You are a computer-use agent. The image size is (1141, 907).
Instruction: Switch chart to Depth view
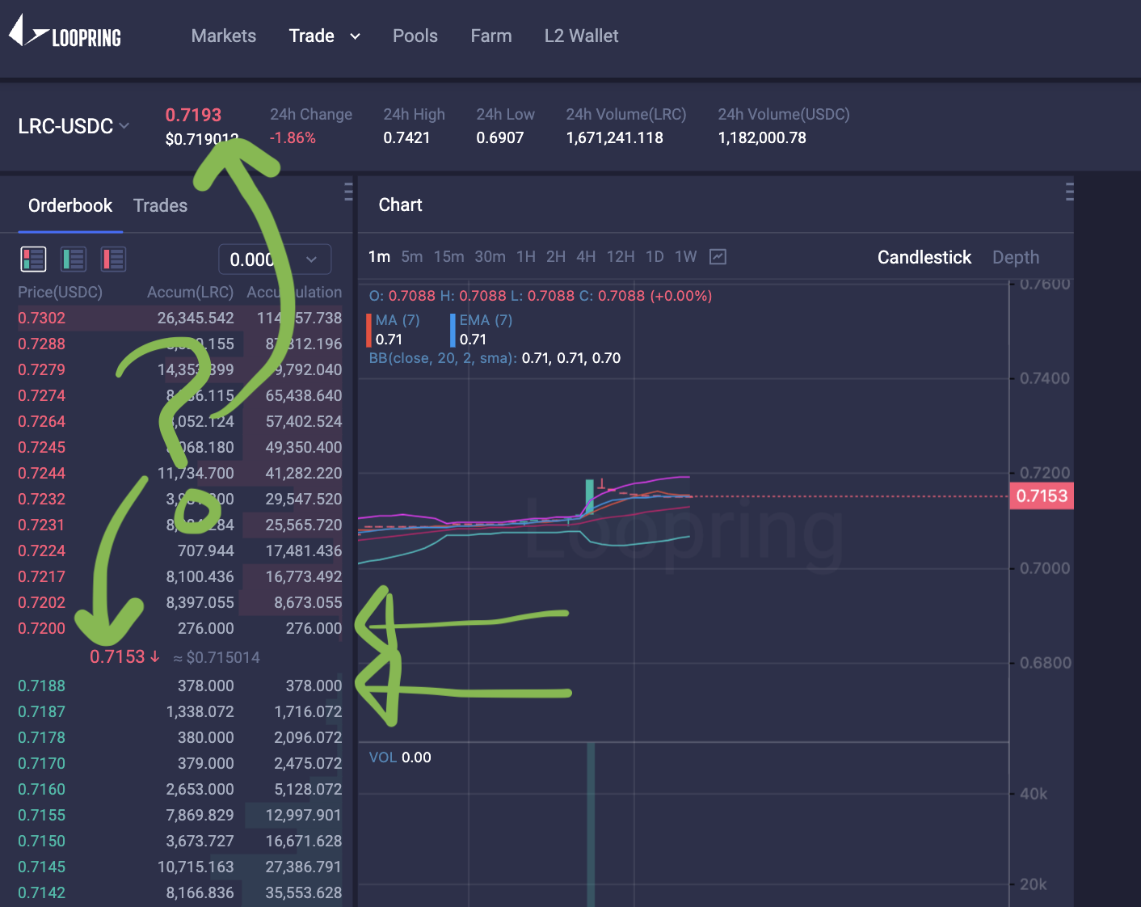(x=1016, y=257)
